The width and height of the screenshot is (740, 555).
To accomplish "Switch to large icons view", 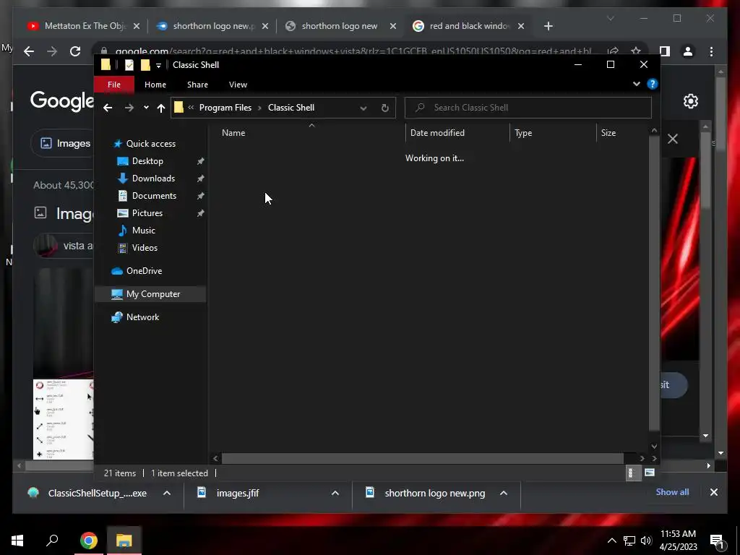I will click(650, 473).
